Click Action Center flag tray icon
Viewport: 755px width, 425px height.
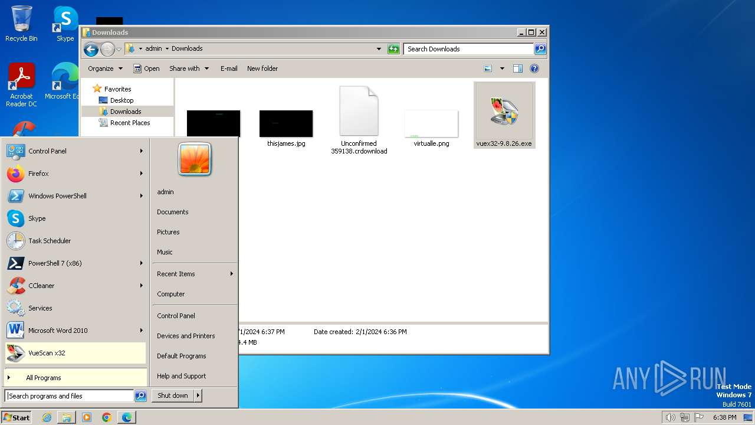[x=699, y=417]
